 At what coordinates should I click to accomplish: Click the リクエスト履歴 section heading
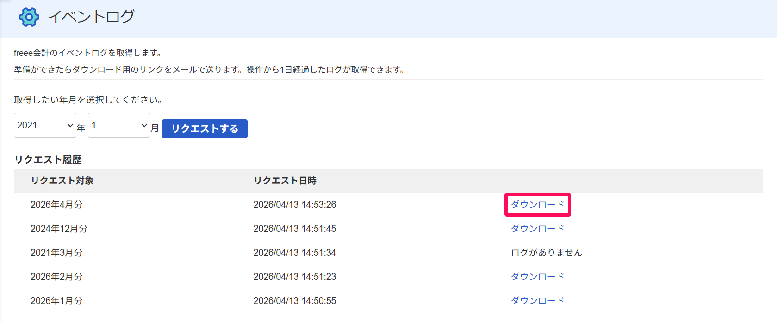tap(48, 159)
